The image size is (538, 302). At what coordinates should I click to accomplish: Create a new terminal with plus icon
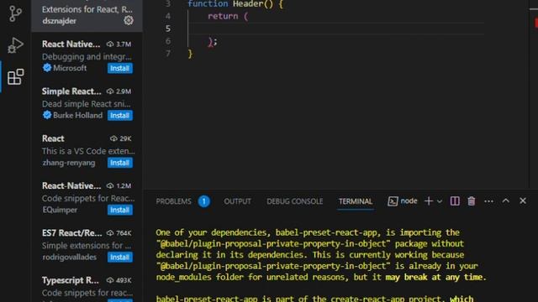point(428,201)
